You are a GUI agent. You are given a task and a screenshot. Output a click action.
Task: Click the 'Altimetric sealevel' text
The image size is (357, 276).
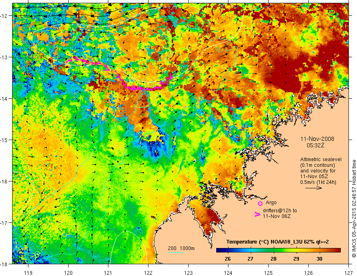[321, 160]
